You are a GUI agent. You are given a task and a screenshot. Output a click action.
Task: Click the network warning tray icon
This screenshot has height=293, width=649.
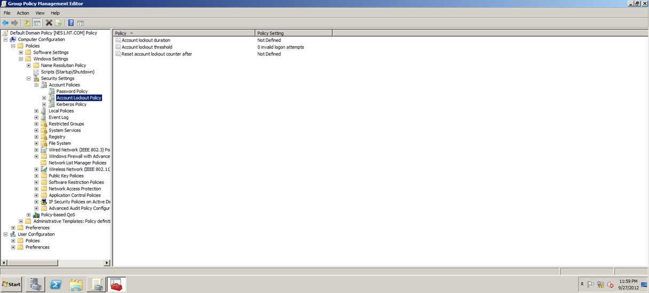point(600,284)
